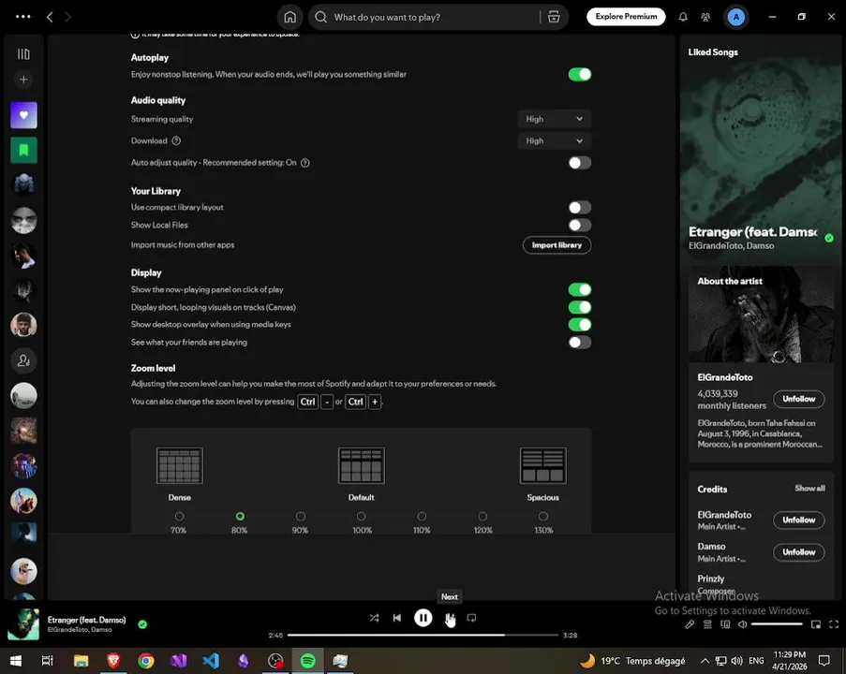The height and width of the screenshot is (674, 846).
Task: Open Brave browser from taskbar
Action: pyautogui.click(x=113, y=661)
